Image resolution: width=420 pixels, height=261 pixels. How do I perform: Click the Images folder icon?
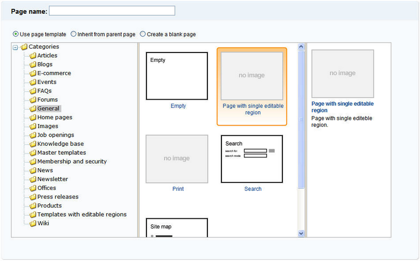[33, 127]
